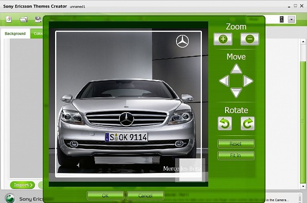Click the Fit In button
Screen dimensions: 307x203
[236, 155]
